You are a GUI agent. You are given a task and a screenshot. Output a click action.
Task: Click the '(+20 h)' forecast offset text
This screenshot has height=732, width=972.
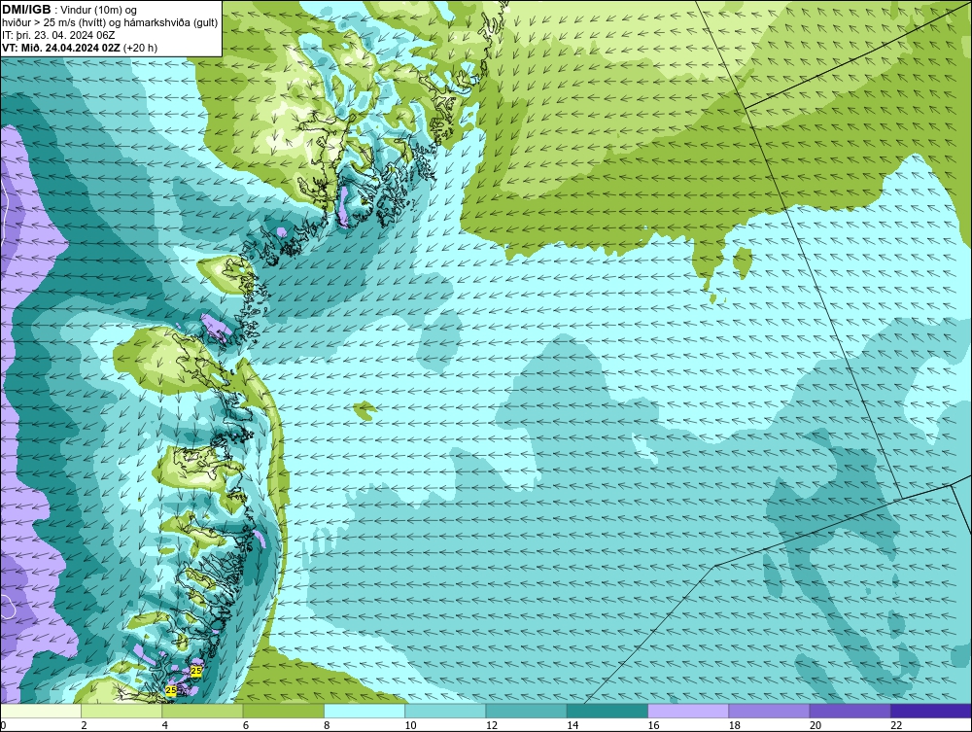pyautogui.click(x=140, y=48)
